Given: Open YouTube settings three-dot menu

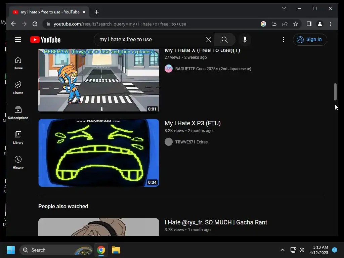Looking at the screenshot, I should coord(284,40).
